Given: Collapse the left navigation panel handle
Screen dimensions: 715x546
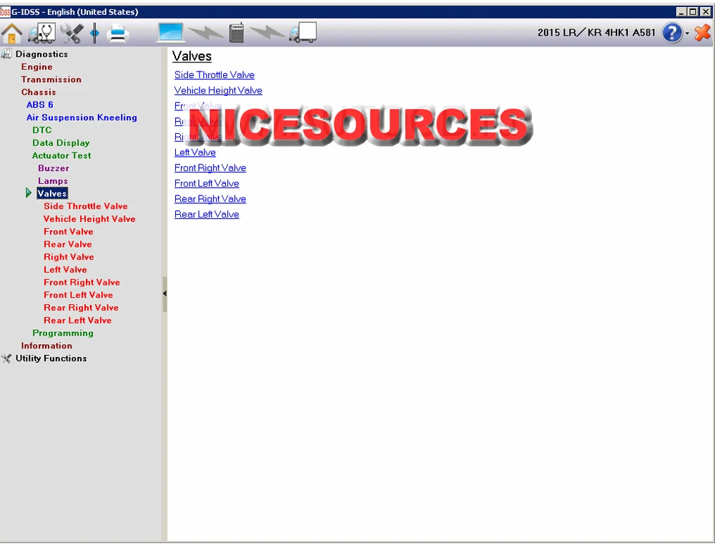Looking at the screenshot, I should [x=164, y=293].
